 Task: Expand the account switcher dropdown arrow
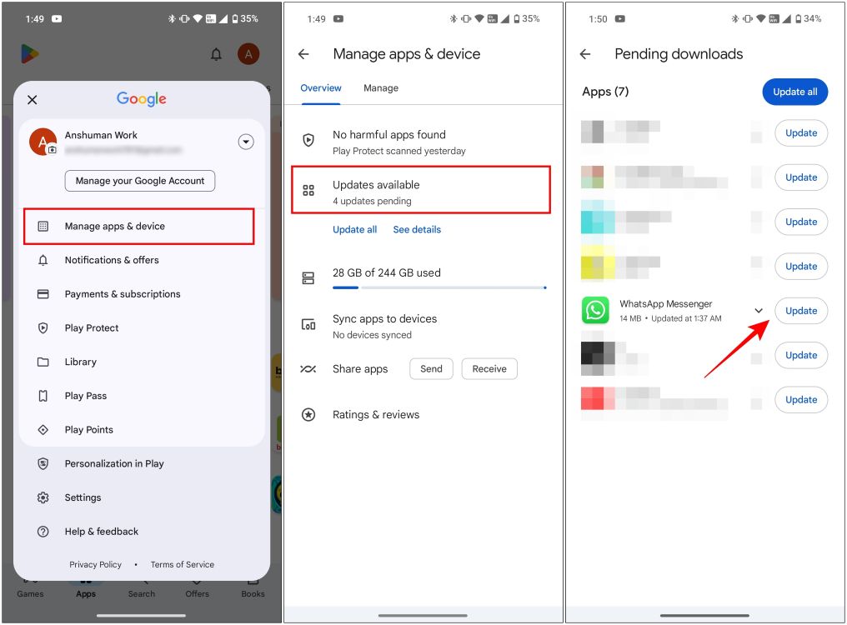pos(245,142)
